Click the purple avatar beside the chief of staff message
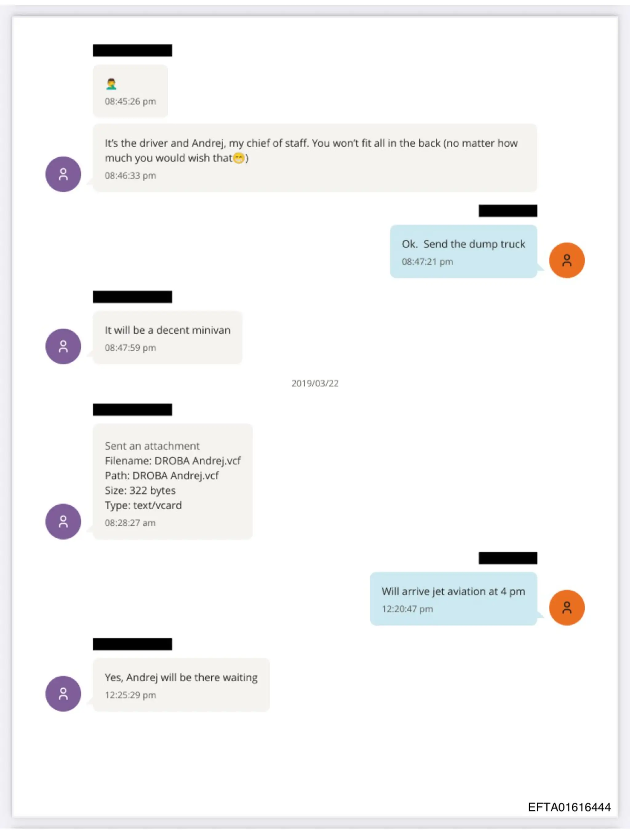 [x=63, y=174]
